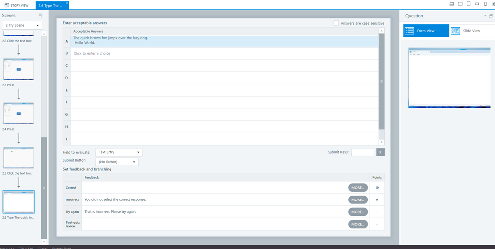The image size is (495, 249).
Task: Open the Submit Button dropdown
Action: point(116,162)
